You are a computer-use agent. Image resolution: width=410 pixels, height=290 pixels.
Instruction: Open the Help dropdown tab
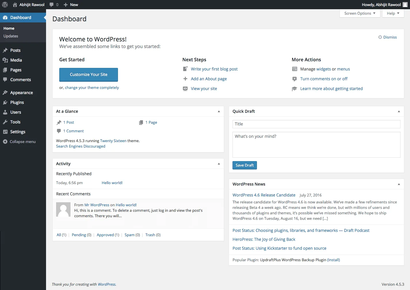tap(393, 13)
